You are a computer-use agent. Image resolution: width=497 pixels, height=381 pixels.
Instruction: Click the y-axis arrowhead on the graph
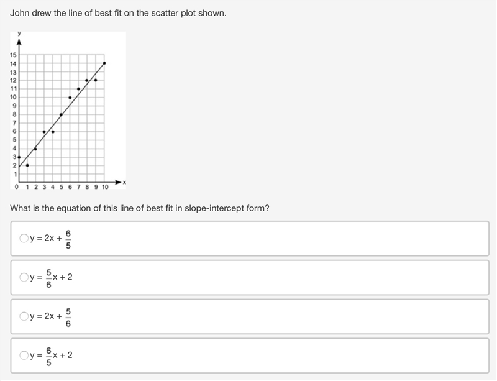(19, 42)
